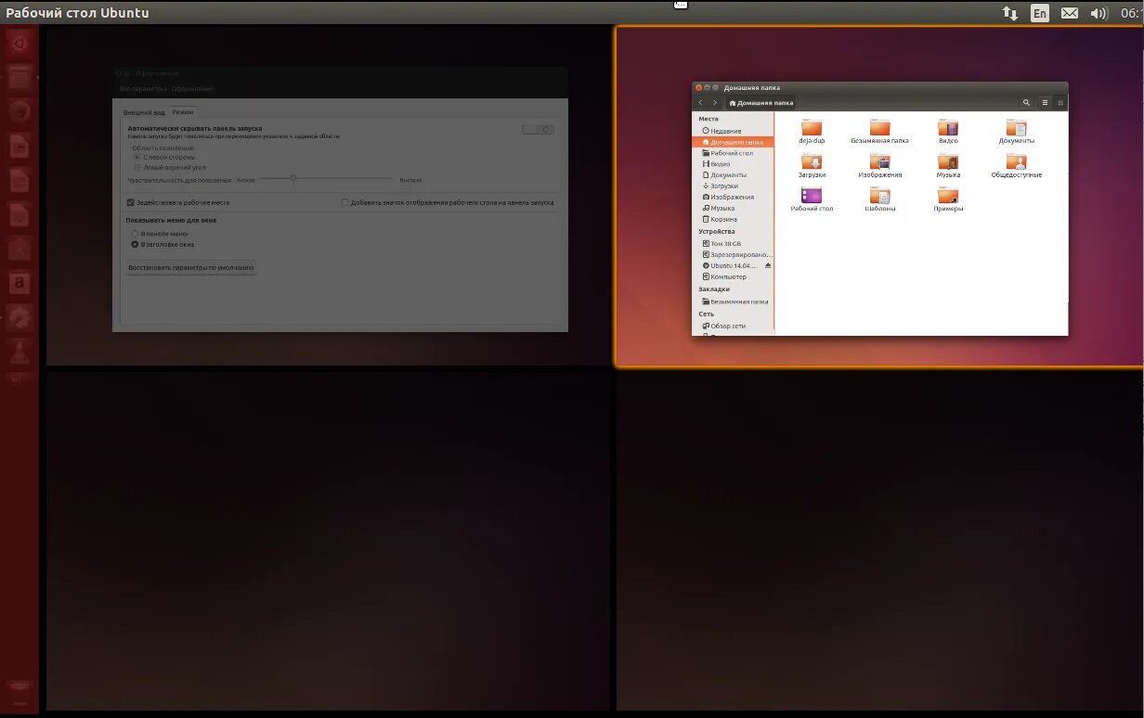The width and height of the screenshot is (1144, 718).
Task: Select the top-left workspace
Action: [328, 195]
